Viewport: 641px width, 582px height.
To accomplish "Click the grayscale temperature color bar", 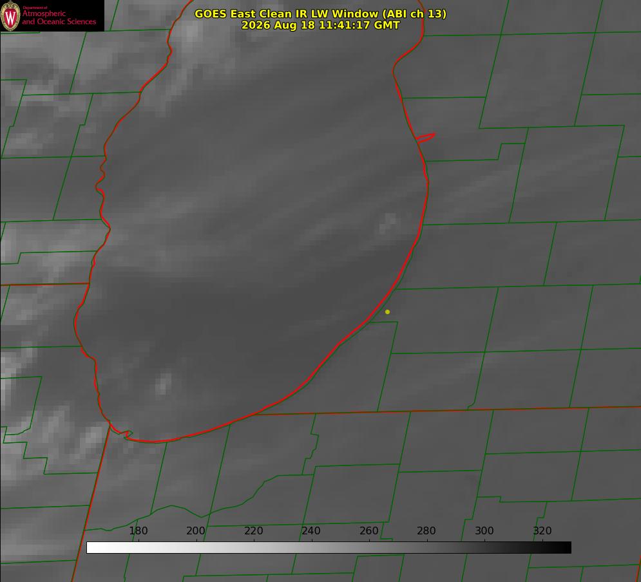I will (x=329, y=547).
